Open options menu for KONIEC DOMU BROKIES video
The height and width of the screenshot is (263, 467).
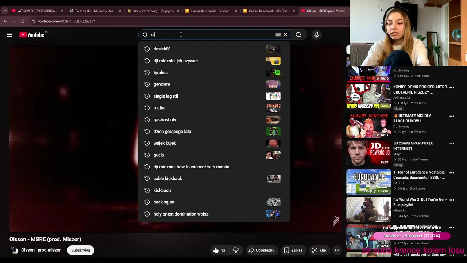pos(452,87)
